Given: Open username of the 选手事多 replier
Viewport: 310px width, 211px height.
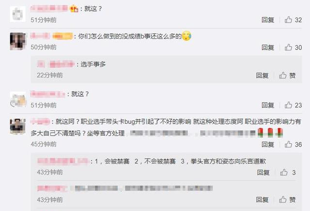Looking at the screenshot, I should (x=56, y=64).
